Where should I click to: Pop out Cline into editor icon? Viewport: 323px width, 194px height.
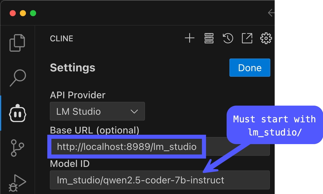coord(247,38)
